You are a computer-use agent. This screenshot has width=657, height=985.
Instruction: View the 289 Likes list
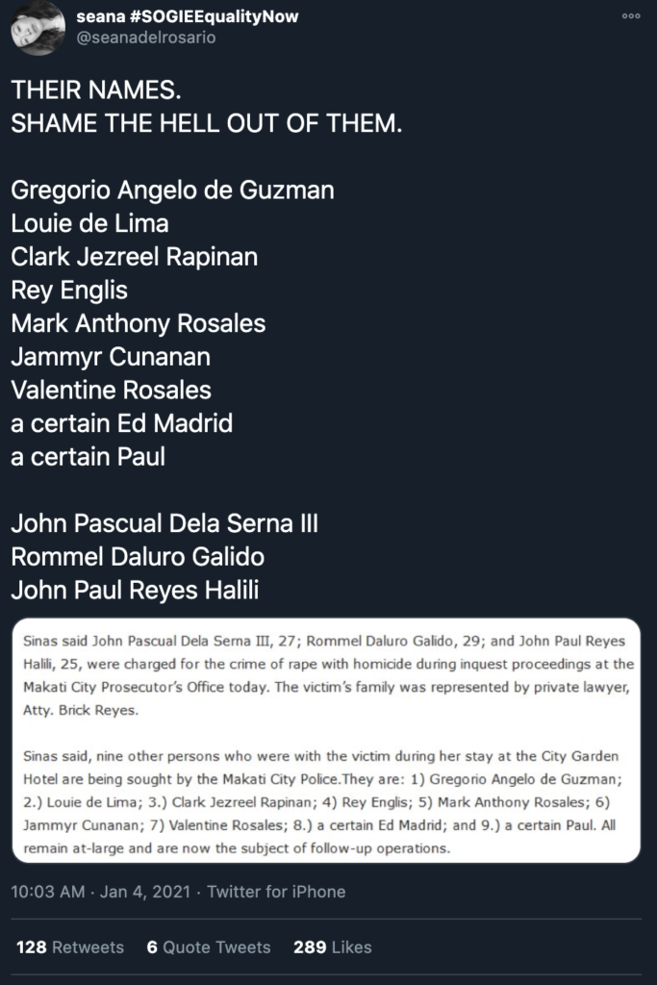point(332,947)
